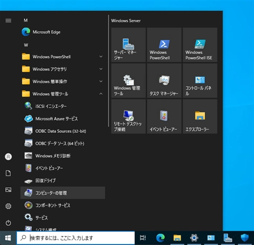Open イベント ビューアー in the app list

click(x=63, y=168)
